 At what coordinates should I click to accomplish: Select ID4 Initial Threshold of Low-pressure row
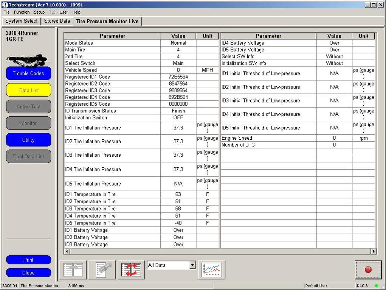[298, 114]
